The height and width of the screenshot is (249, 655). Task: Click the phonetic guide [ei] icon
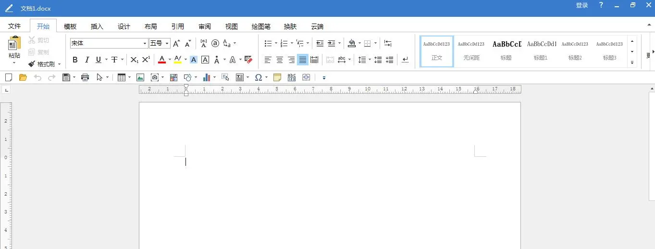click(x=204, y=43)
